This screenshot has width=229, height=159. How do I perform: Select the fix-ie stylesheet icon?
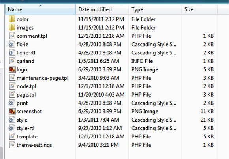(12, 44)
